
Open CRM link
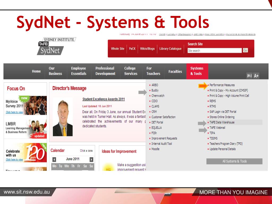point(154,112)
